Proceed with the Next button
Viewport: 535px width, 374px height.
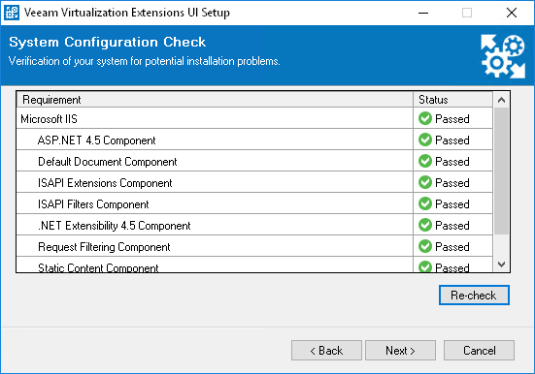click(400, 350)
